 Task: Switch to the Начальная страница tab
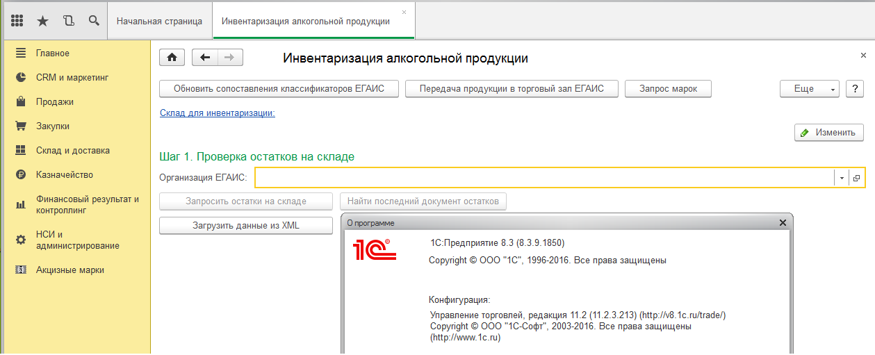click(159, 21)
